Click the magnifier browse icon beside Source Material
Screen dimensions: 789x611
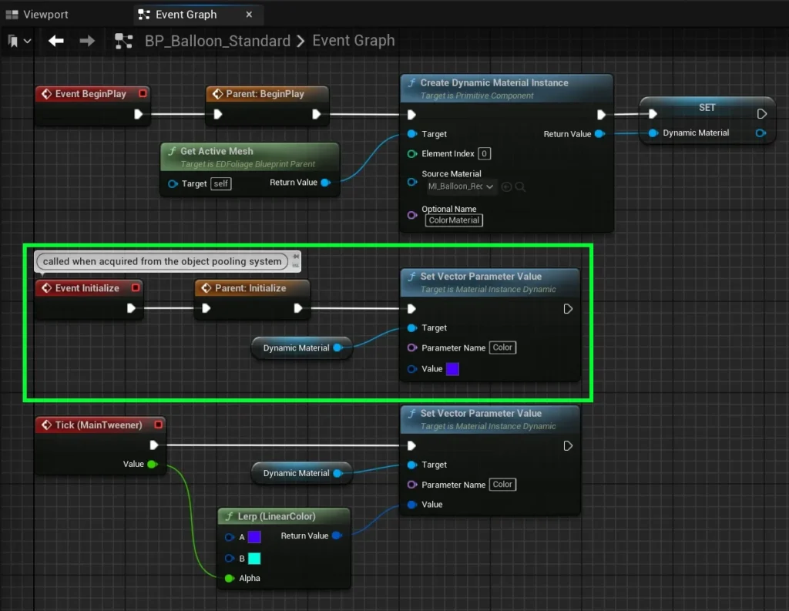521,186
